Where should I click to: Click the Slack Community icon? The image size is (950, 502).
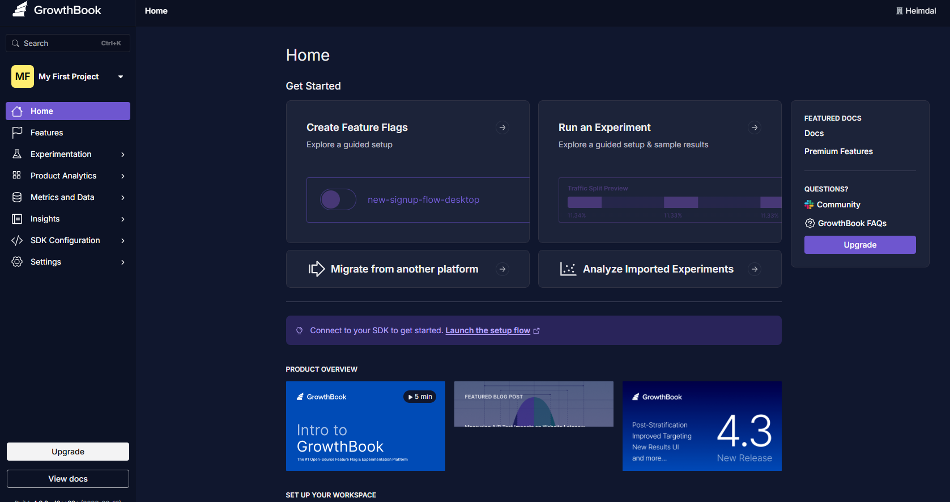[809, 205]
